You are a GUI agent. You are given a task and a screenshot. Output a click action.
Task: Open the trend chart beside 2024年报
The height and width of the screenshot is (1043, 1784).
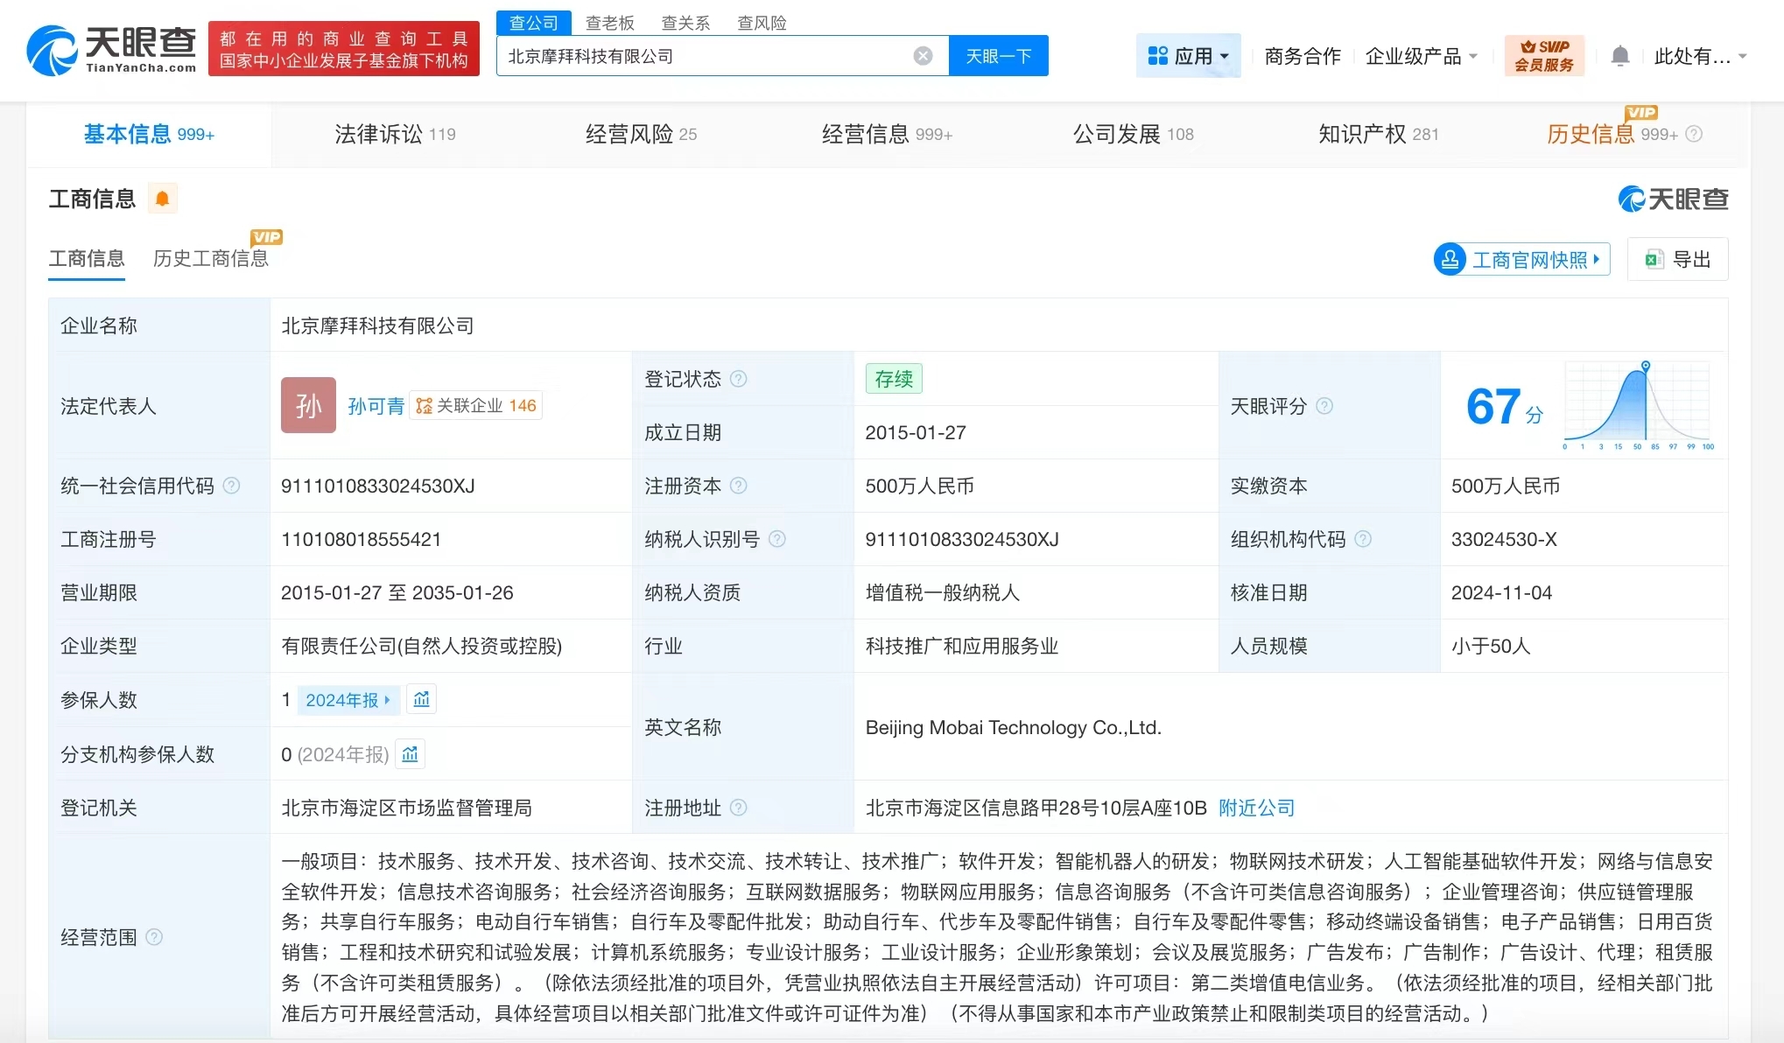click(x=421, y=699)
